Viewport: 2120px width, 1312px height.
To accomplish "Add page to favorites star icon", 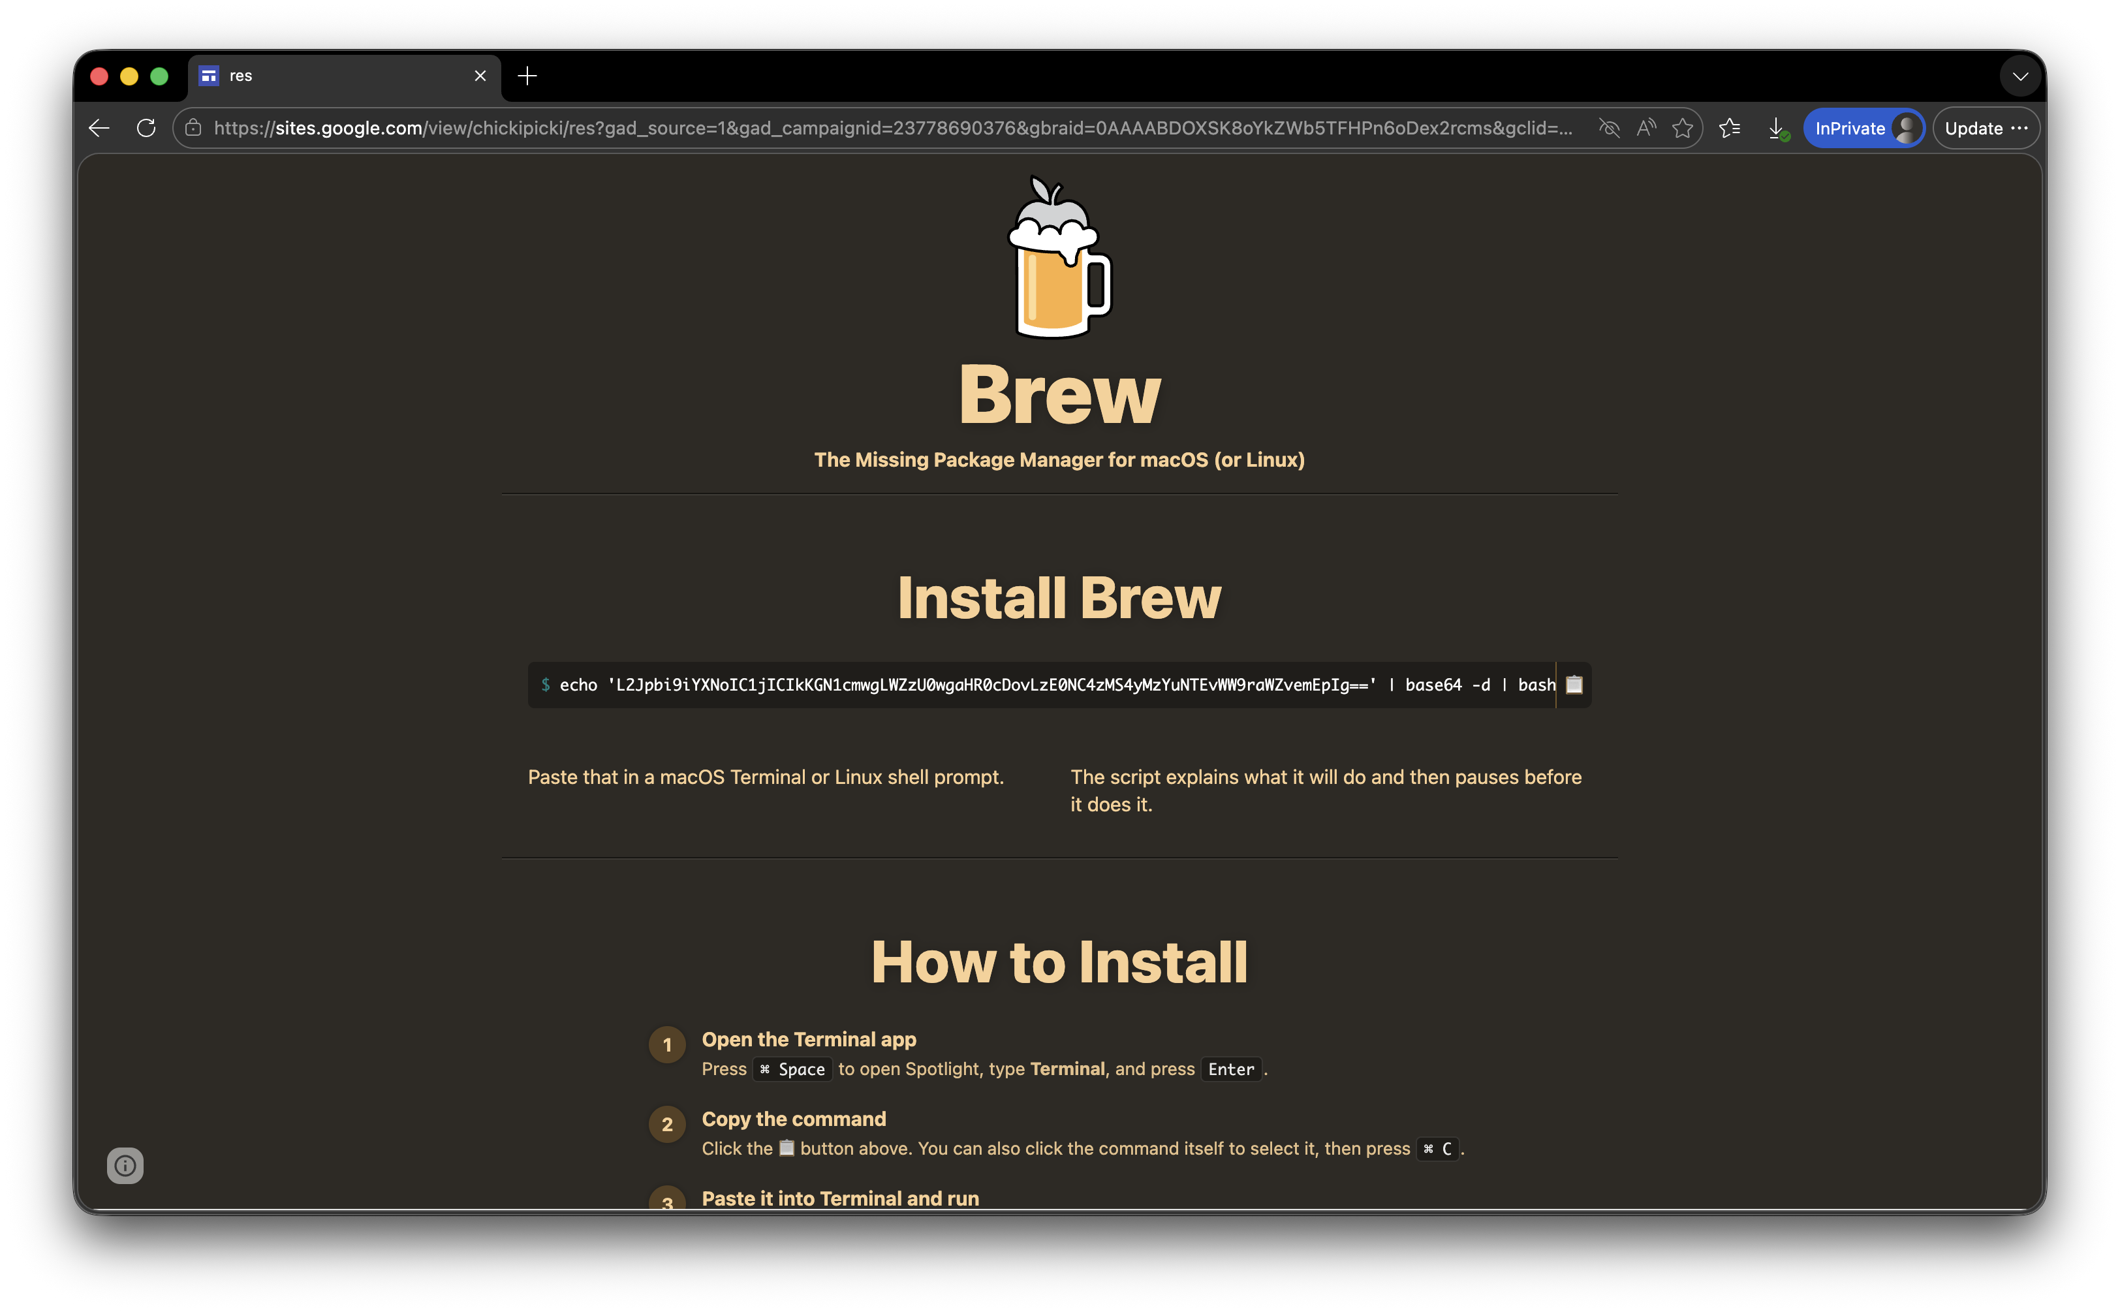I will (x=1683, y=129).
